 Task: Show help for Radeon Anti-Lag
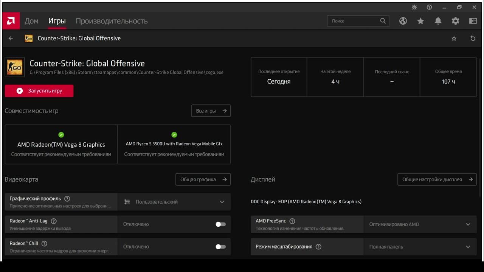(54, 221)
